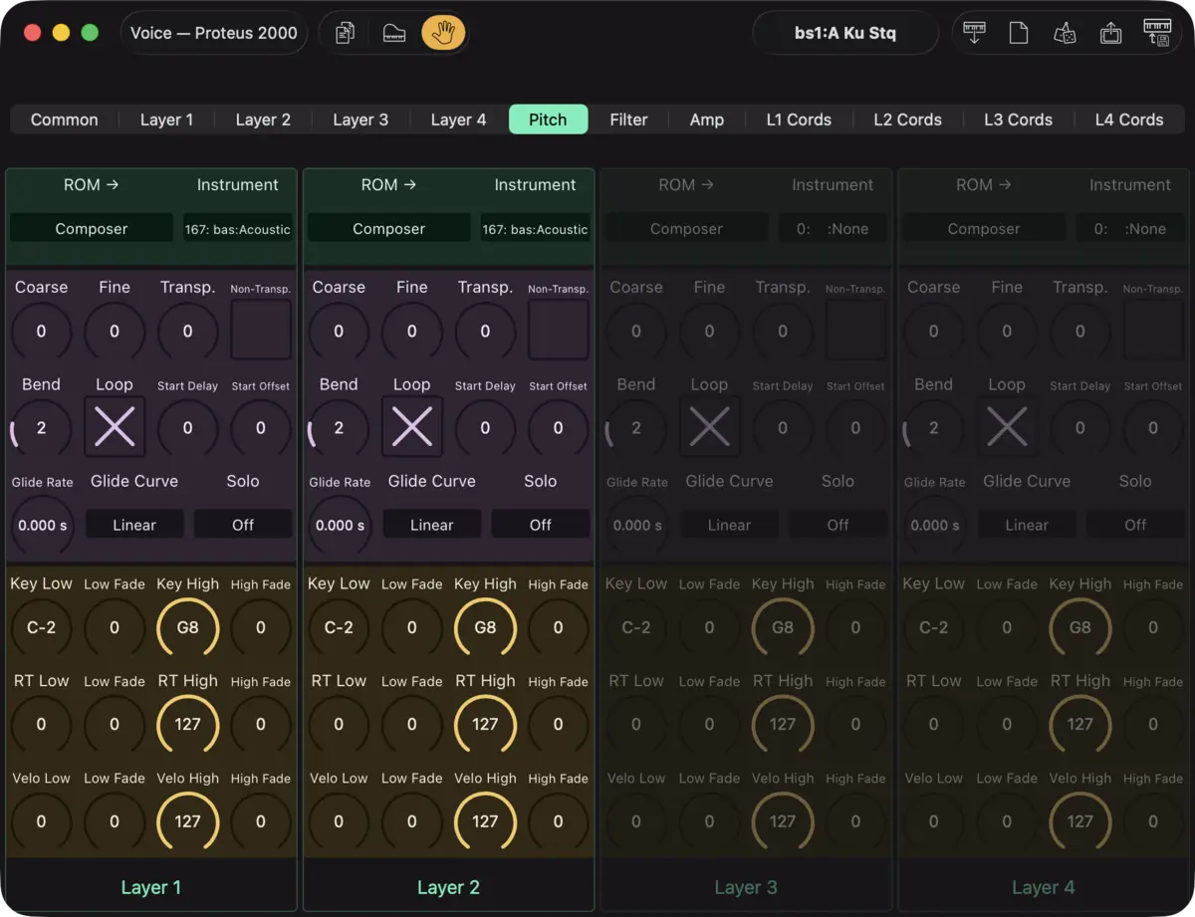Toggle Layer 2 Loop X box

(412, 427)
